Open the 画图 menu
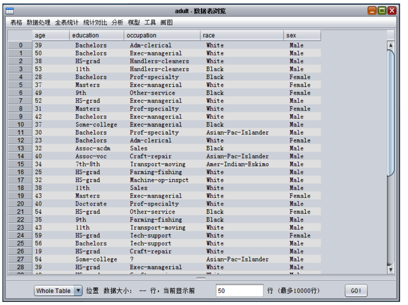This screenshot has height=305, width=408. click(x=167, y=22)
